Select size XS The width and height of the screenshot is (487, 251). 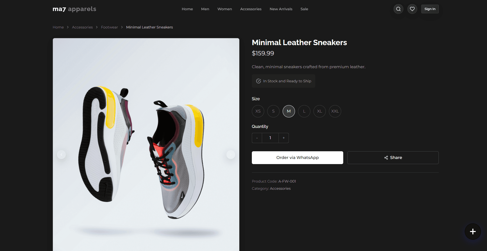[258, 111]
